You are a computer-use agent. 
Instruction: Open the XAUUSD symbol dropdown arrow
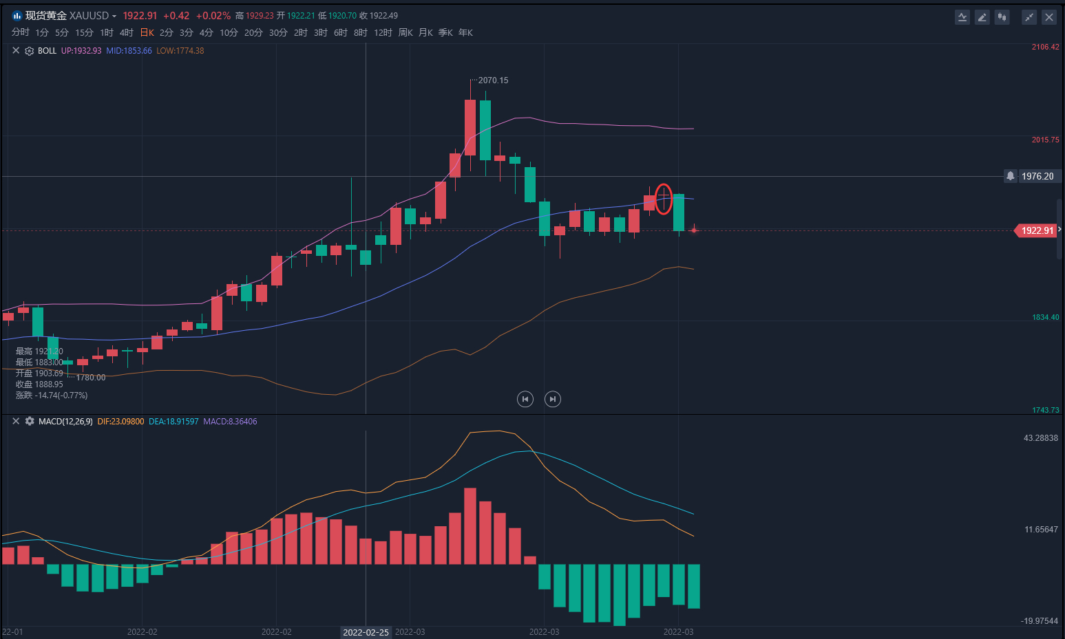tap(114, 16)
